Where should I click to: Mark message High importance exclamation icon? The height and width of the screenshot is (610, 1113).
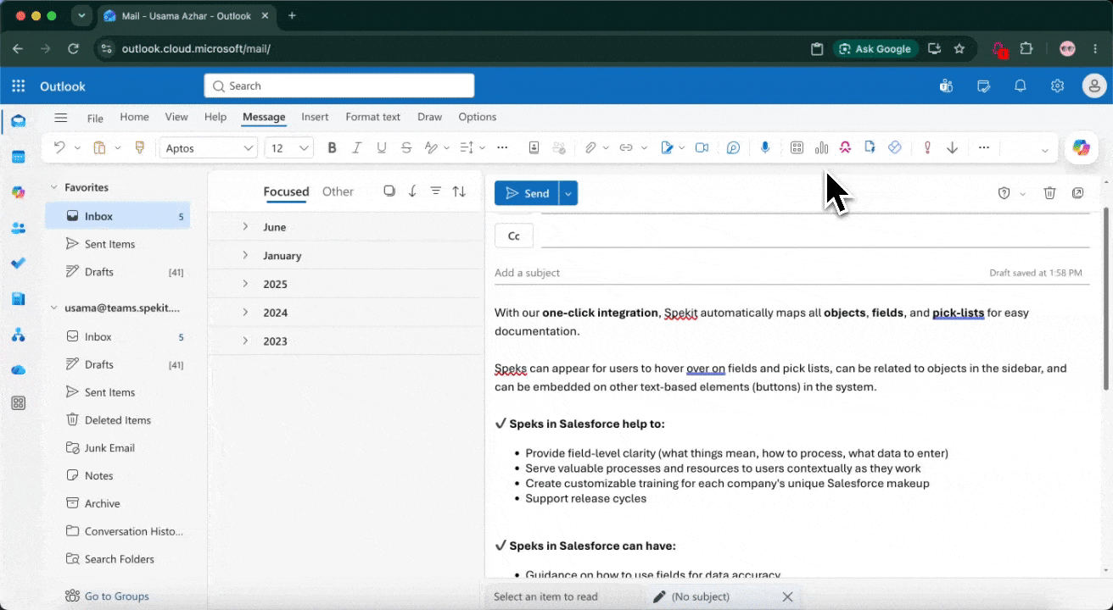coord(927,148)
